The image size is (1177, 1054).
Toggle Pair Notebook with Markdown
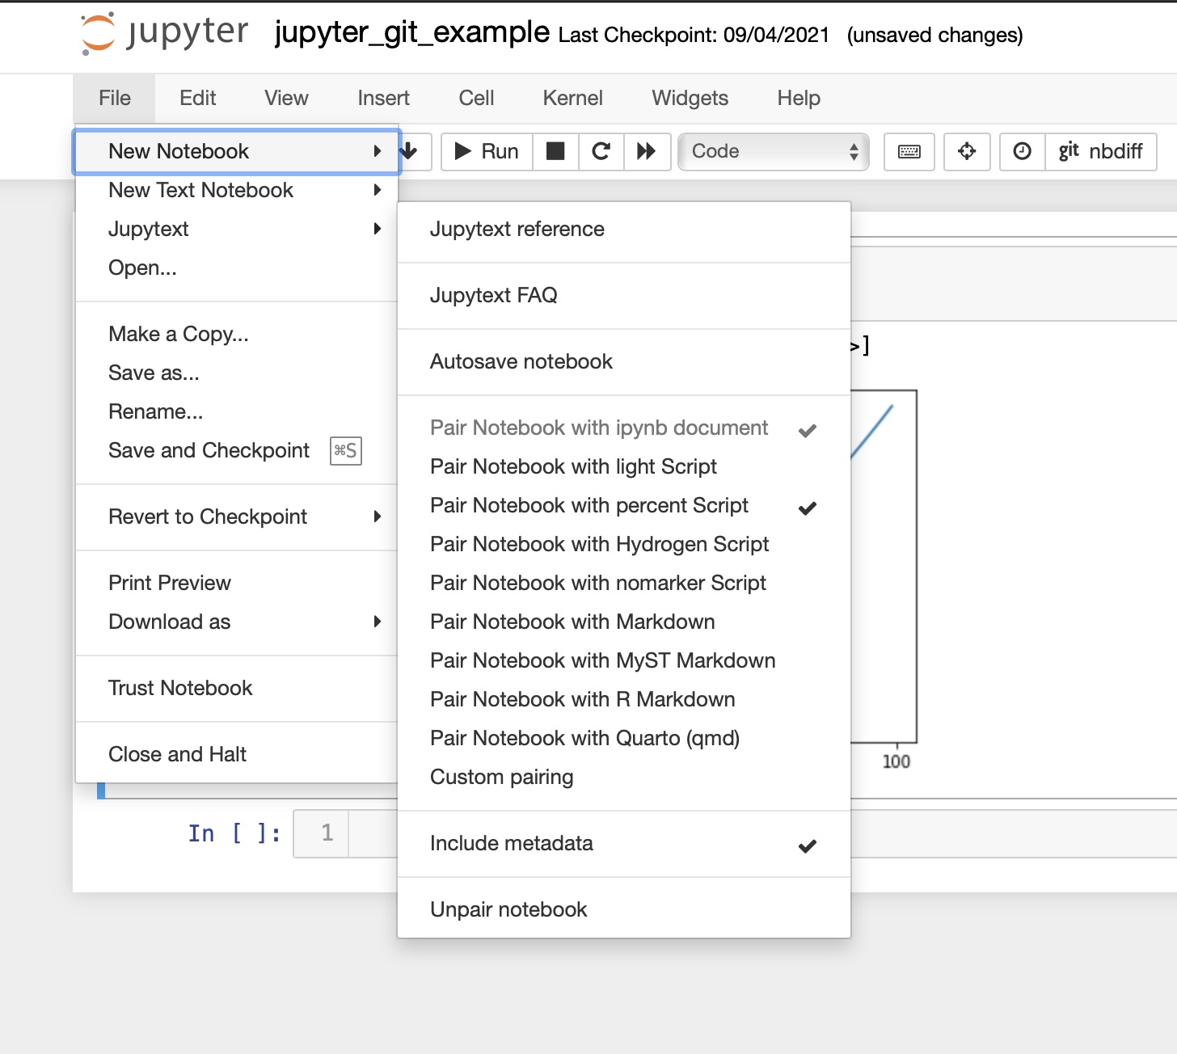[x=624, y=622]
